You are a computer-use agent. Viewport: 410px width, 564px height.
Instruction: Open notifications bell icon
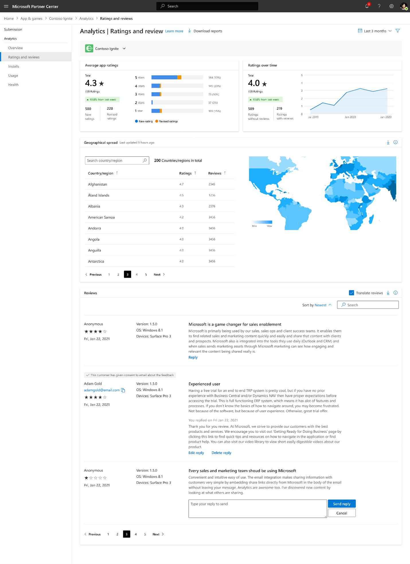point(367,6)
